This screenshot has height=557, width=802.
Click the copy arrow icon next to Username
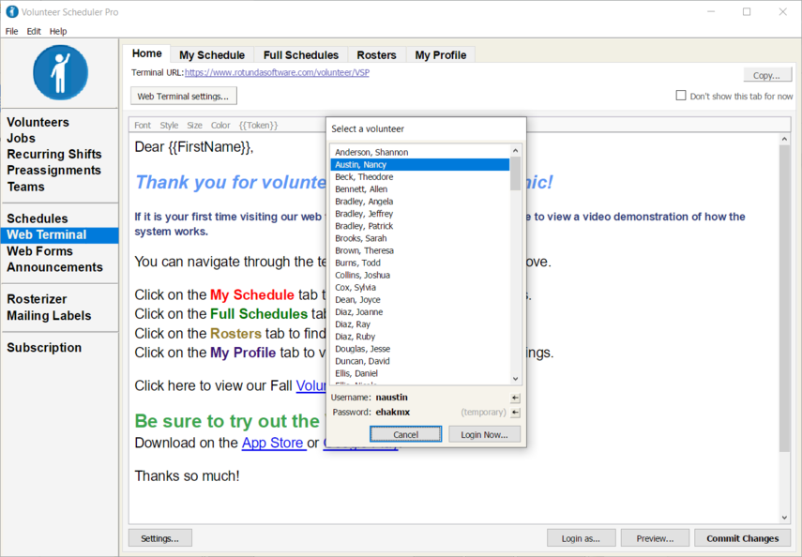tap(515, 398)
